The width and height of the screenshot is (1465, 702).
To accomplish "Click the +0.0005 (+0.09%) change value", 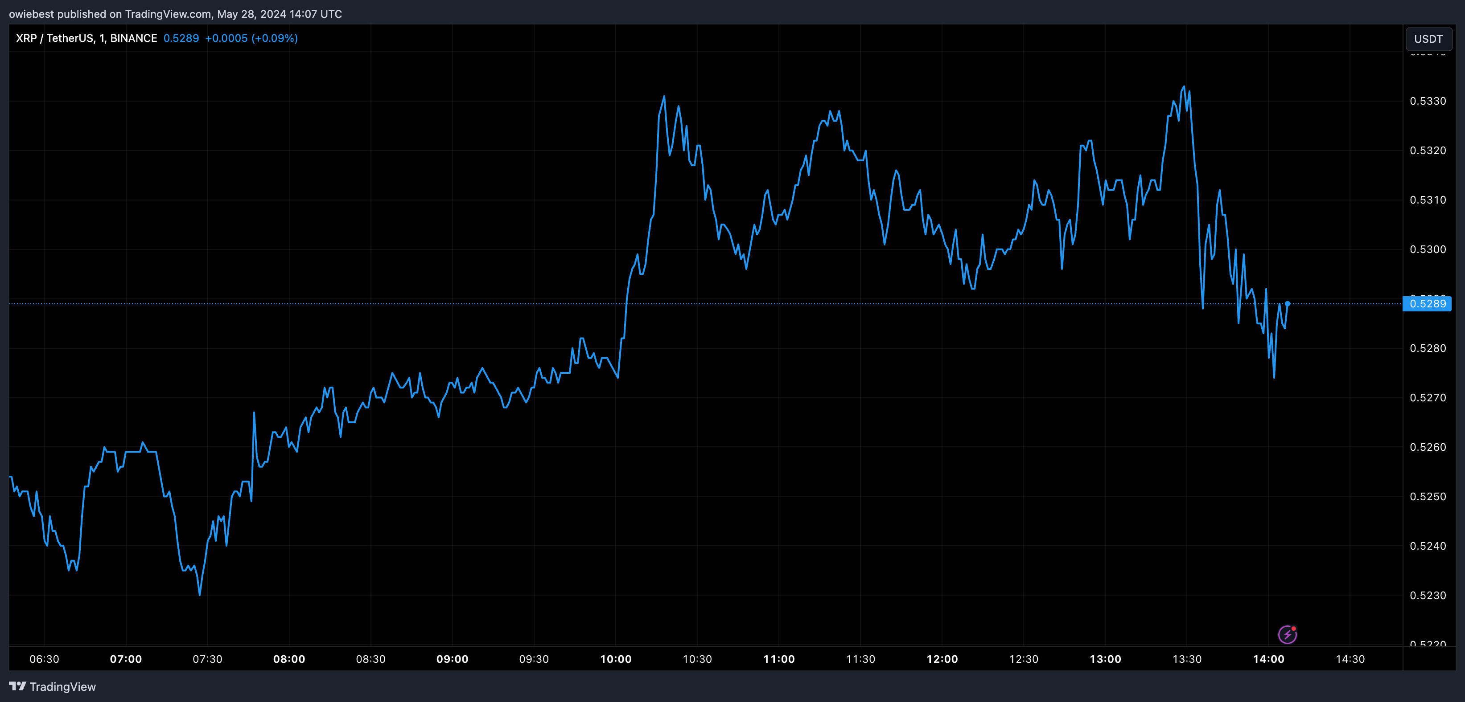I will (251, 38).
